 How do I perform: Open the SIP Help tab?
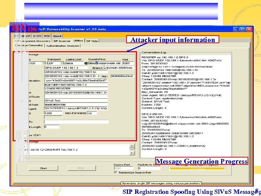click(92, 41)
